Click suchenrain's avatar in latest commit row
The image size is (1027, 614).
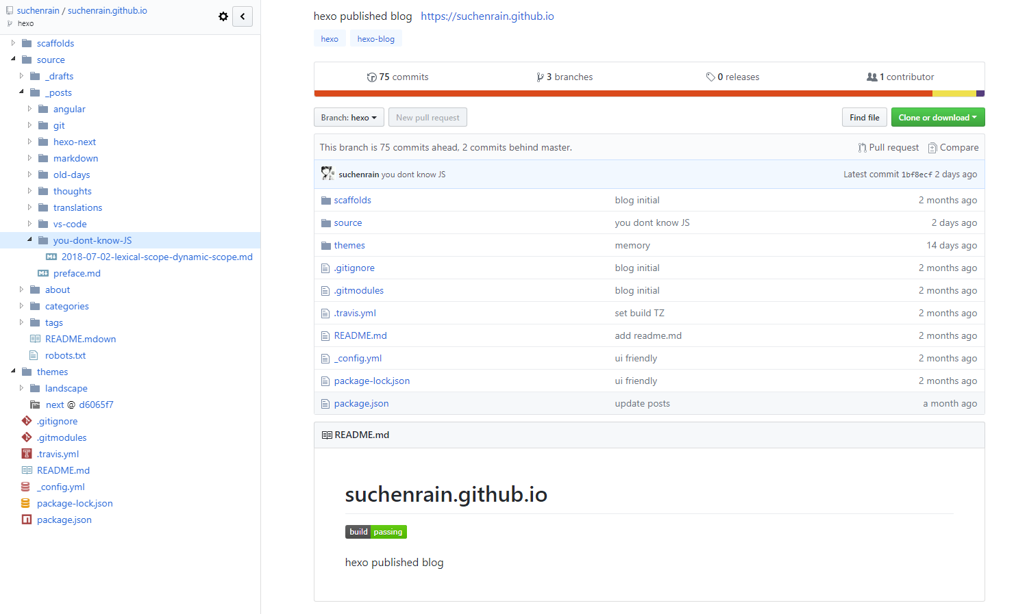[x=328, y=174]
